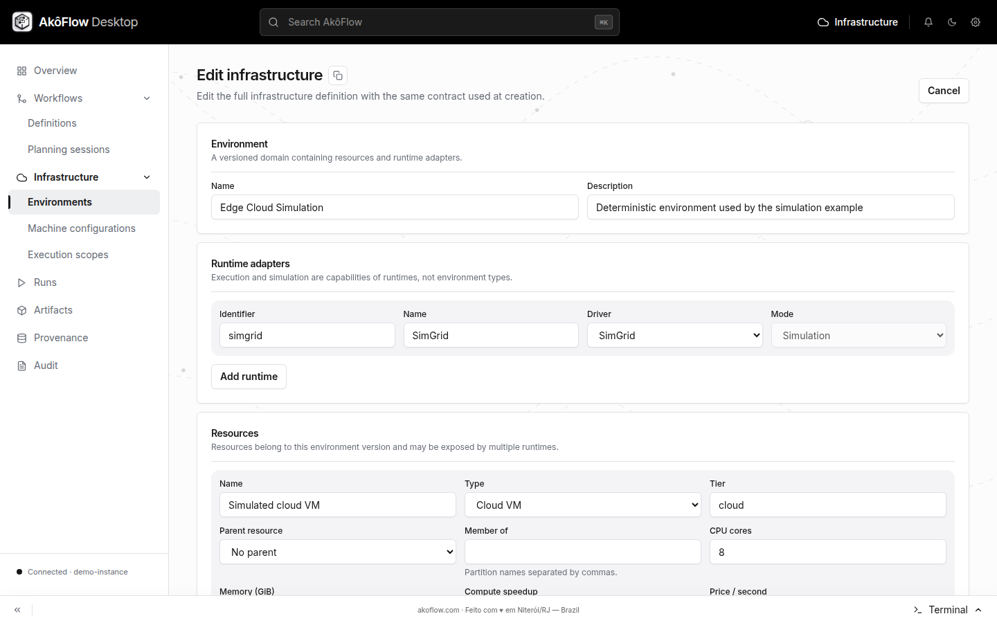Click the resource Name field Simulated cloud VM
The width and height of the screenshot is (997, 623).
338,505
